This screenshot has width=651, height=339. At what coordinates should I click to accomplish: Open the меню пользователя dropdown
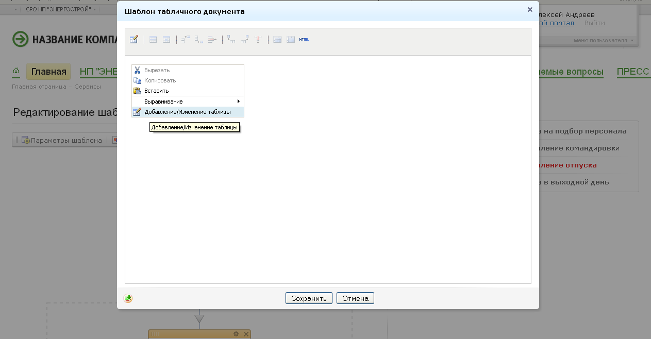coord(604,40)
